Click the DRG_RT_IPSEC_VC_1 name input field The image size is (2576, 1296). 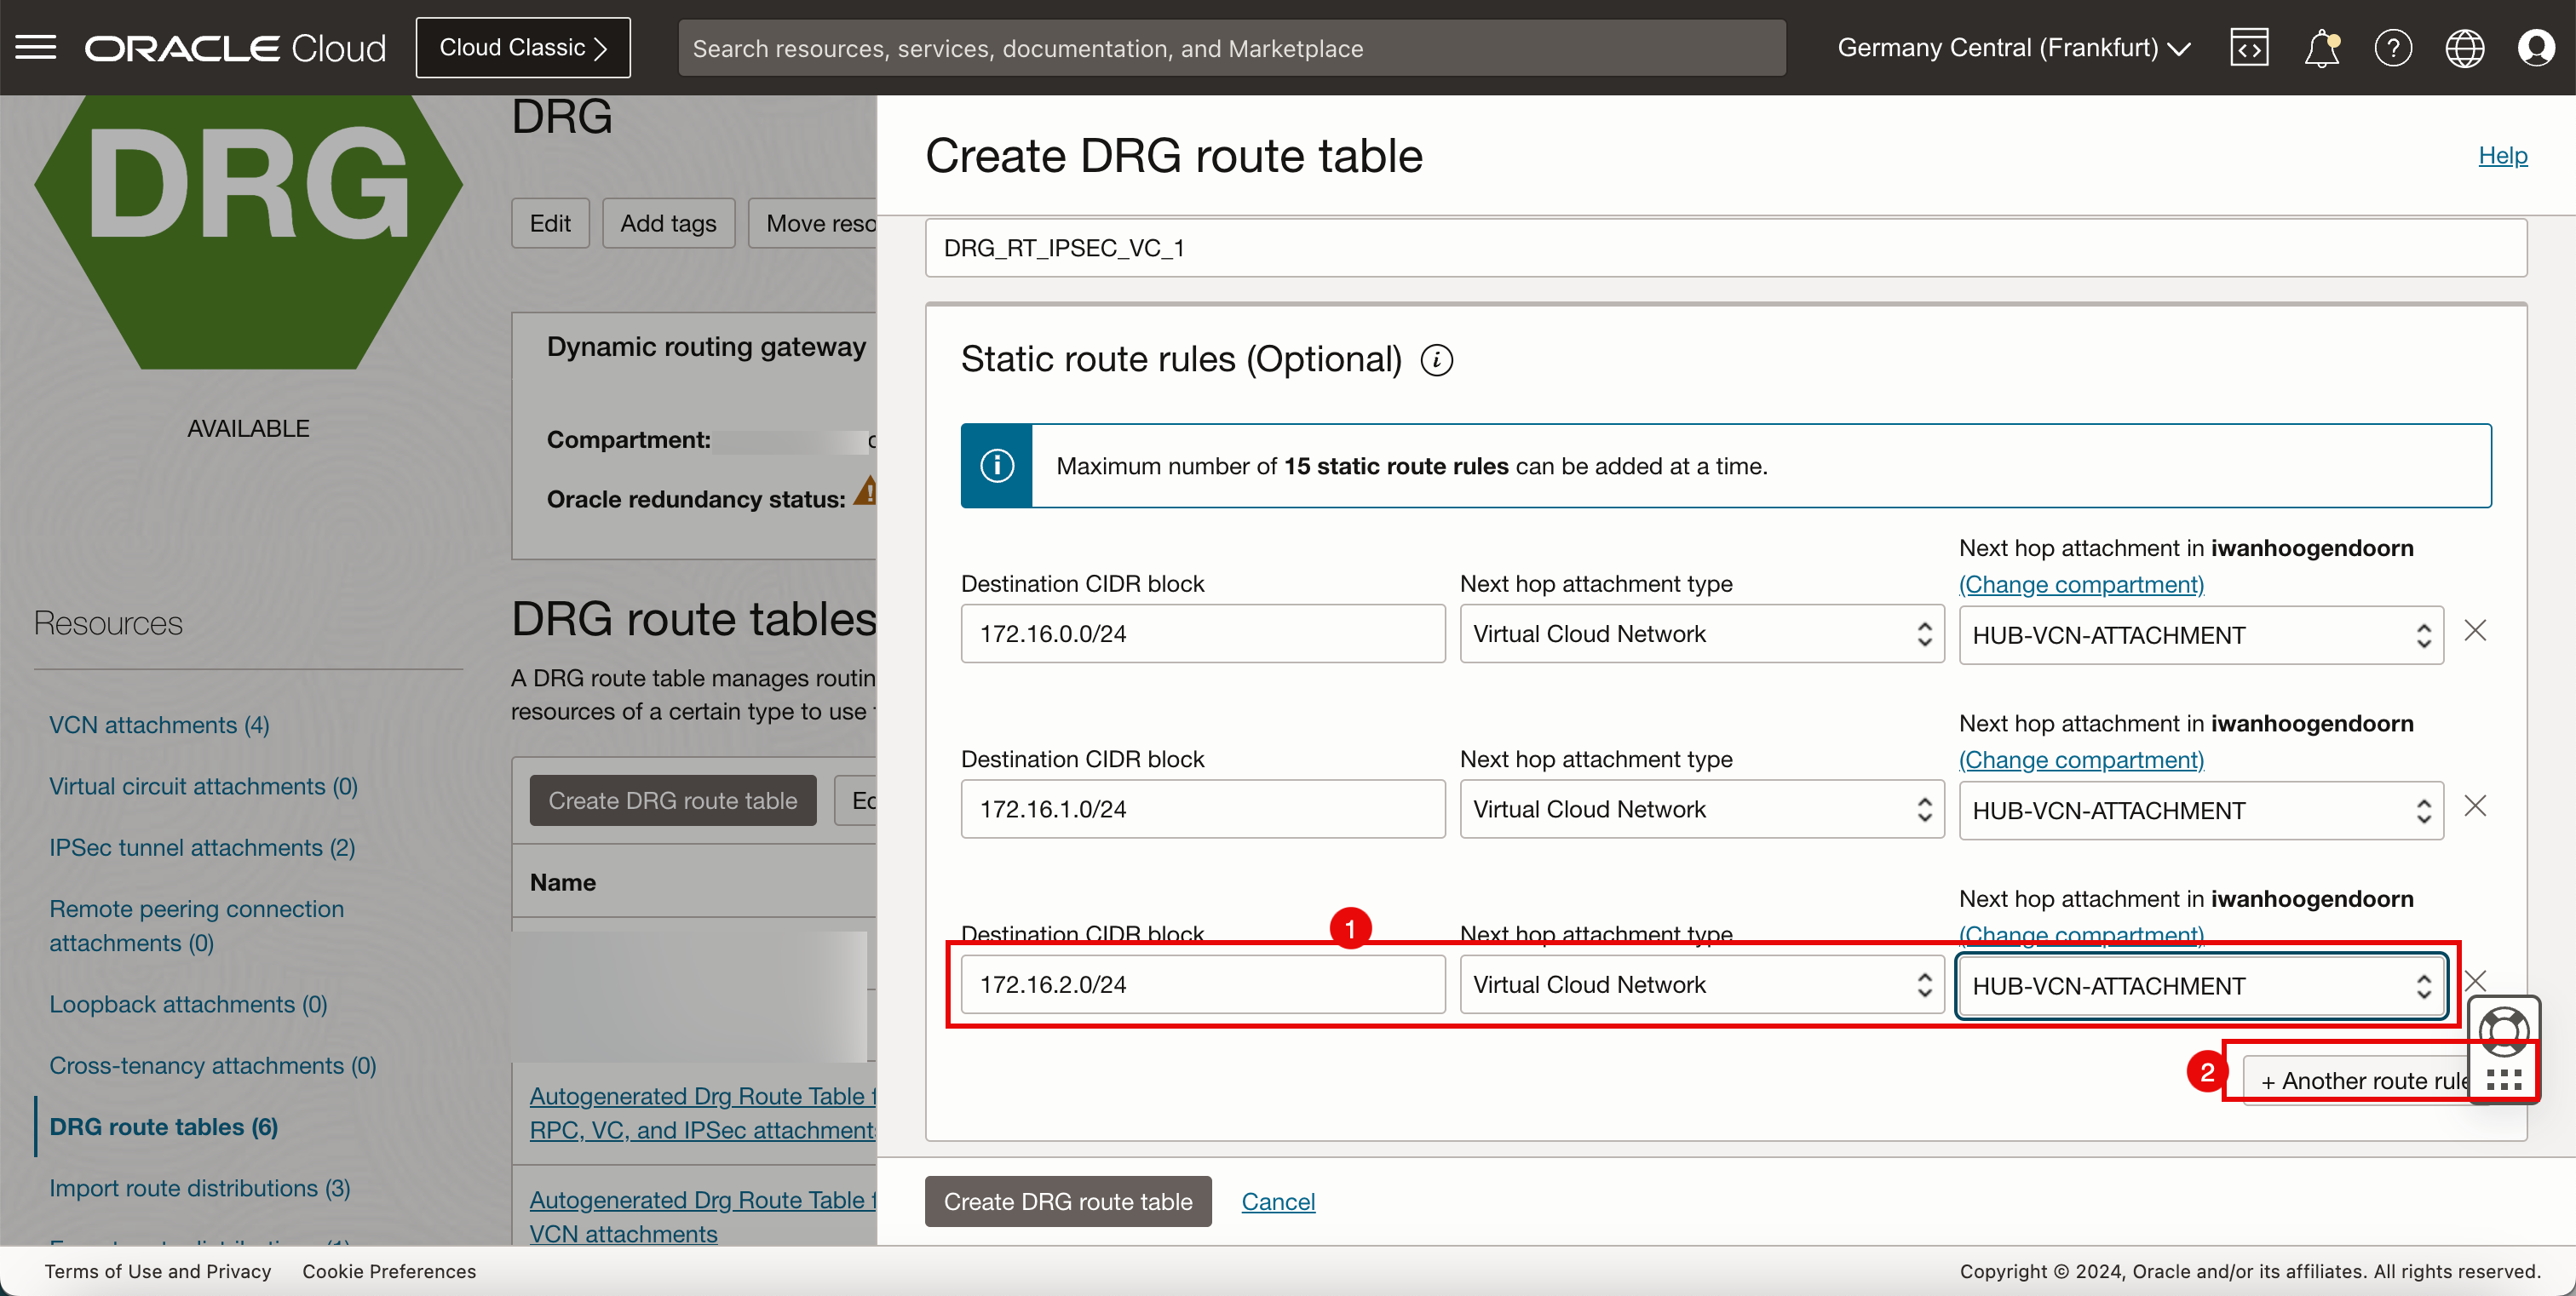tap(1726, 248)
